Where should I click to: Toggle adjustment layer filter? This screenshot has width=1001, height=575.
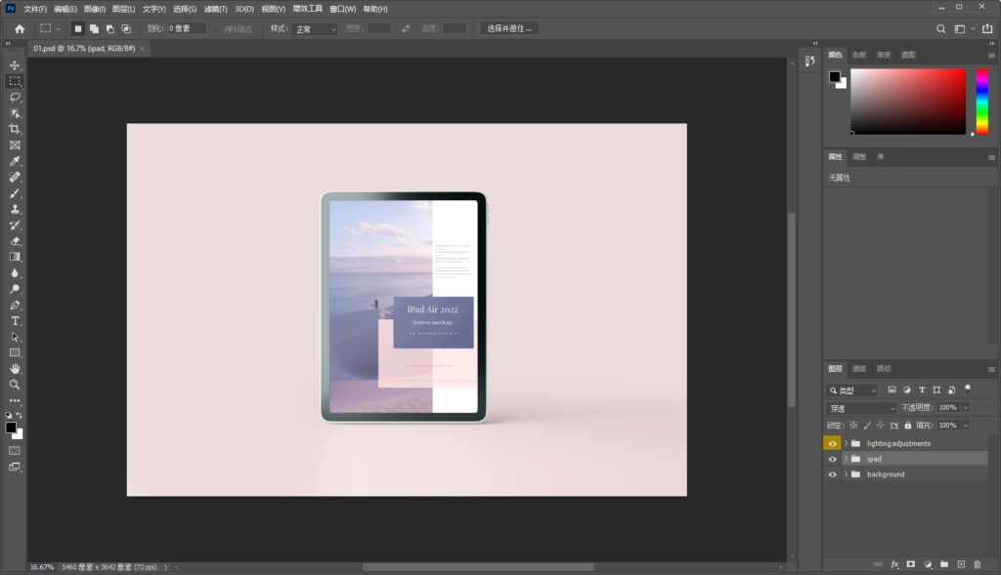click(x=906, y=390)
